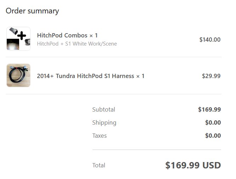Click the $169.99 USD total amount
Image resolution: width=236 pixels, height=179 pixels.
(193, 165)
